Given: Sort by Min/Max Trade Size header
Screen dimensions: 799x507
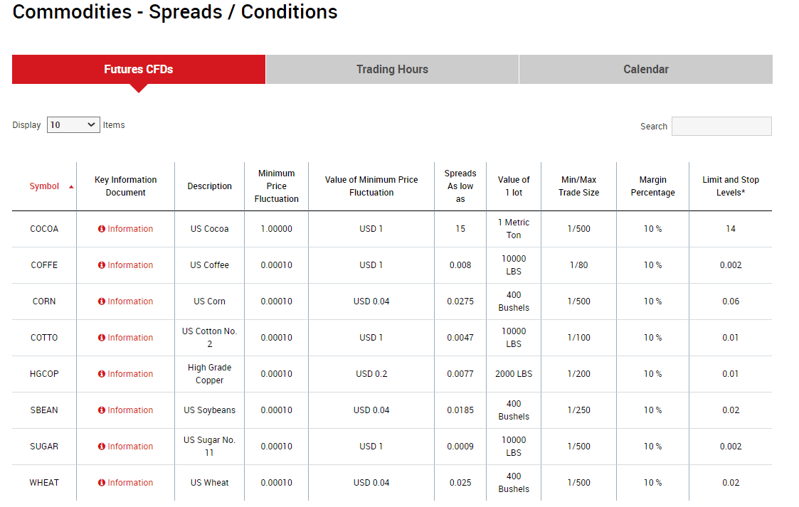Looking at the screenshot, I should click(579, 186).
